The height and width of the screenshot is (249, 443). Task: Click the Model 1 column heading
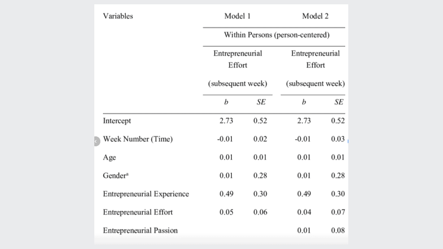238,16
